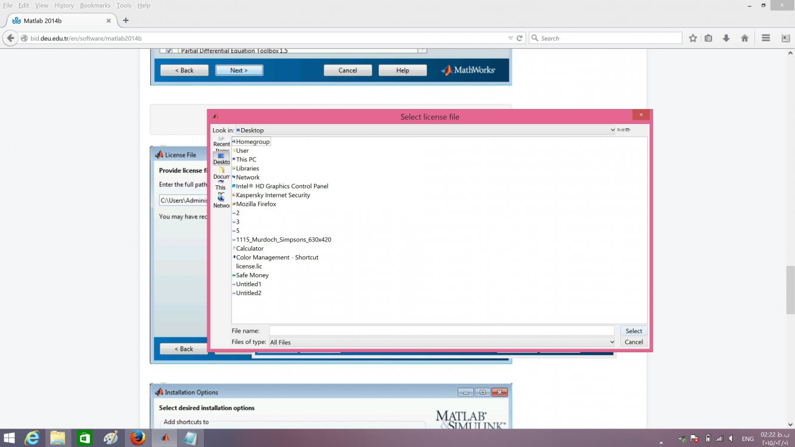Open the Firefox Help menu
Viewport: 795px width, 447px height.
(144, 5)
